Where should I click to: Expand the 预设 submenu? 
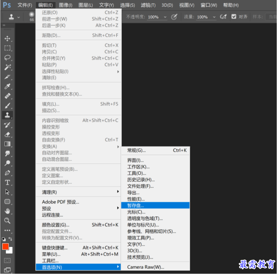(x=79, y=209)
